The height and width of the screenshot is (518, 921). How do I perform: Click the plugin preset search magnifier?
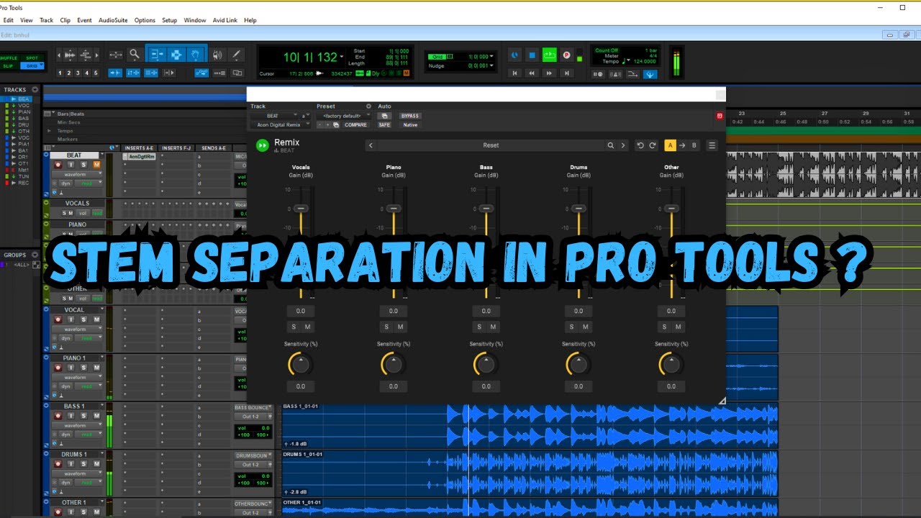pos(611,145)
